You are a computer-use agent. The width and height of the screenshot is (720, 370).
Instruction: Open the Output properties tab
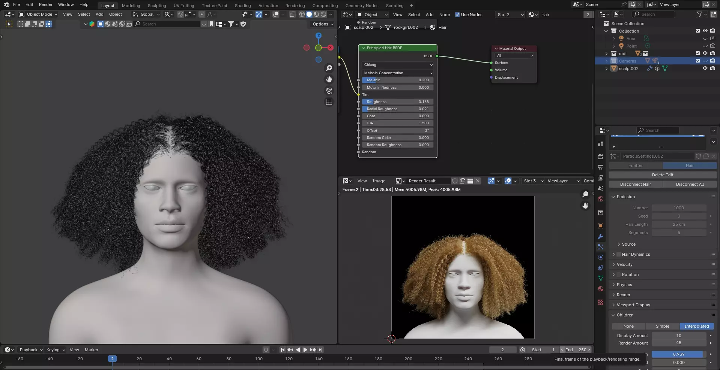click(601, 167)
